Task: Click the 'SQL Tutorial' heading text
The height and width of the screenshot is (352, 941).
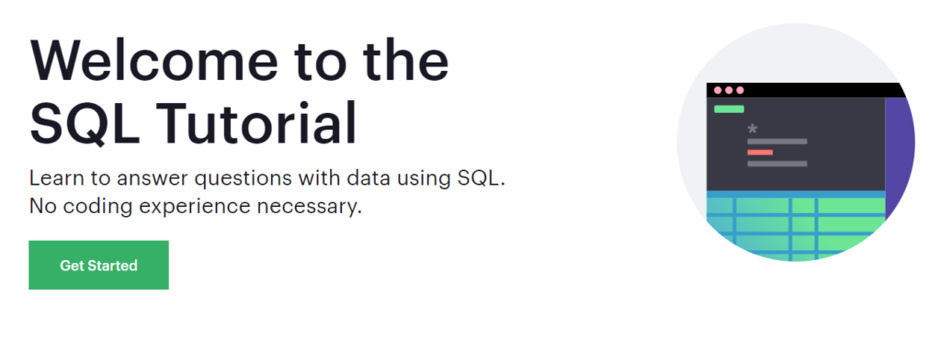Action: (193, 123)
